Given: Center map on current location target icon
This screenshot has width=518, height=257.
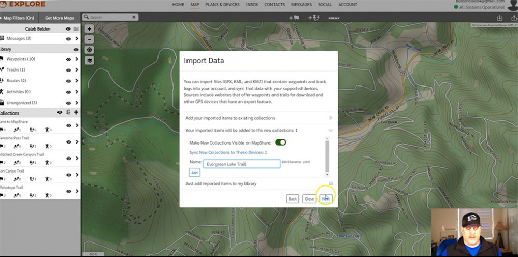Looking at the screenshot, I should click(x=90, y=50).
